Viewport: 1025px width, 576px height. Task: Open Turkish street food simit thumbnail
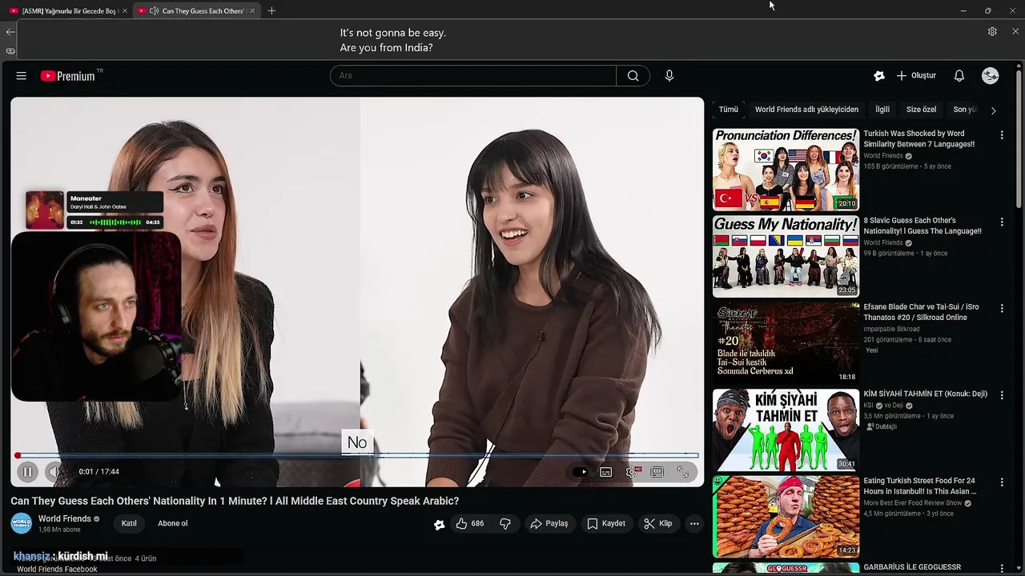[786, 517]
